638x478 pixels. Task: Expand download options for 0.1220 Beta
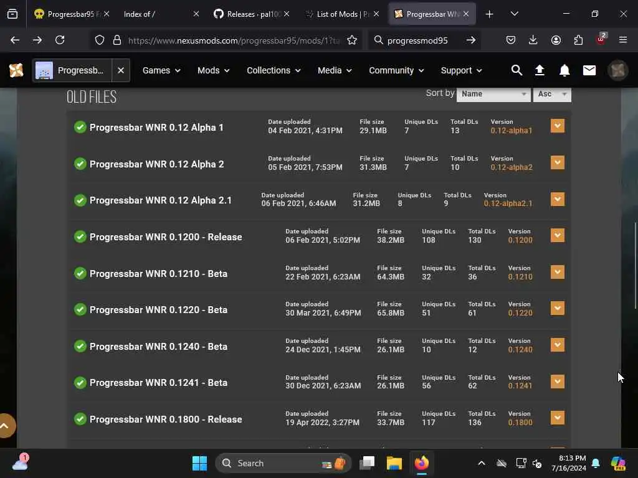coord(558,308)
